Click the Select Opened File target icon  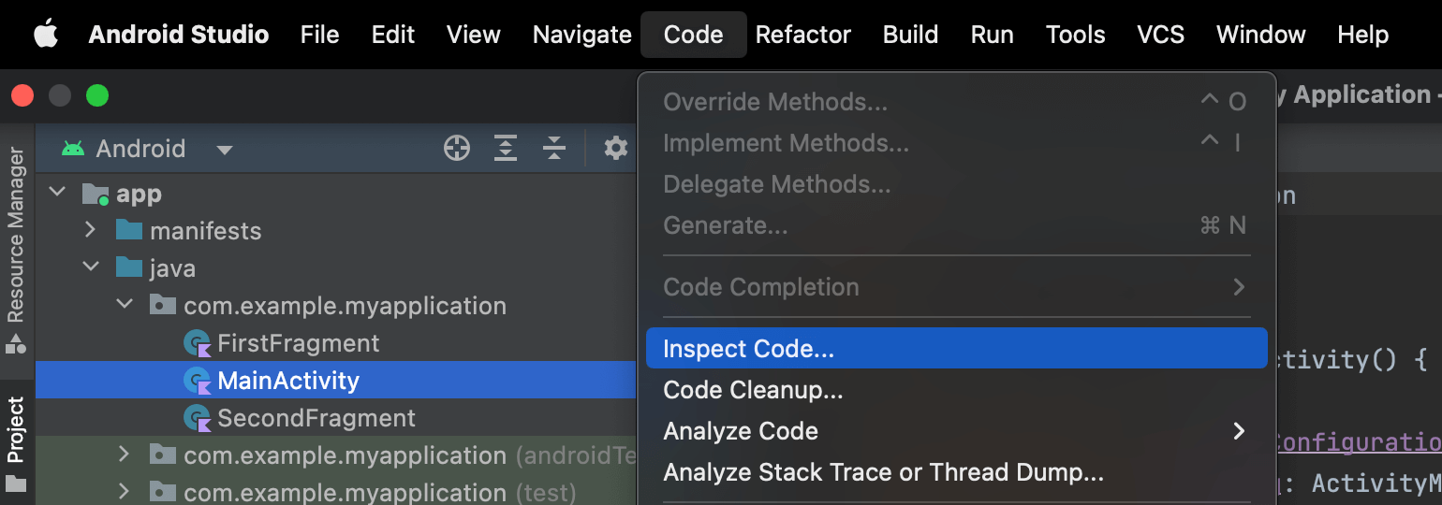(x=457, y=148)
